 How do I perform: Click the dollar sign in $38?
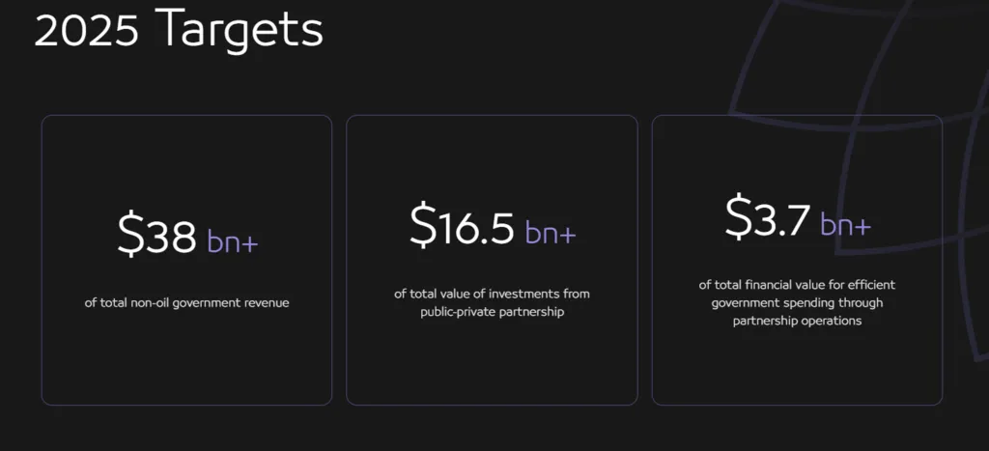coord(130,235)
